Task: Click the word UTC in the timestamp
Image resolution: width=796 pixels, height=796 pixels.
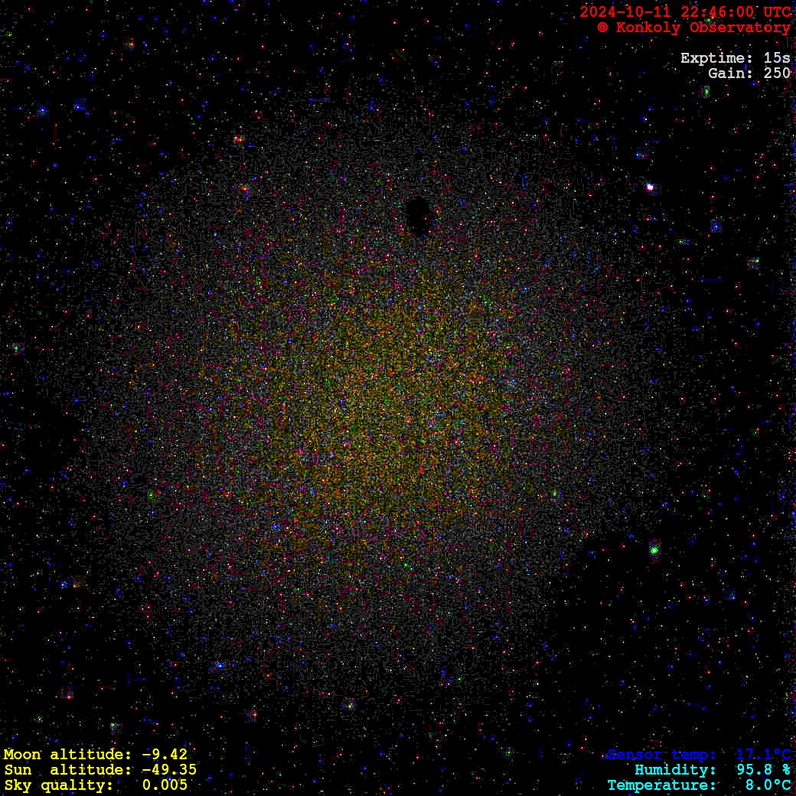Action: [775, 12]
